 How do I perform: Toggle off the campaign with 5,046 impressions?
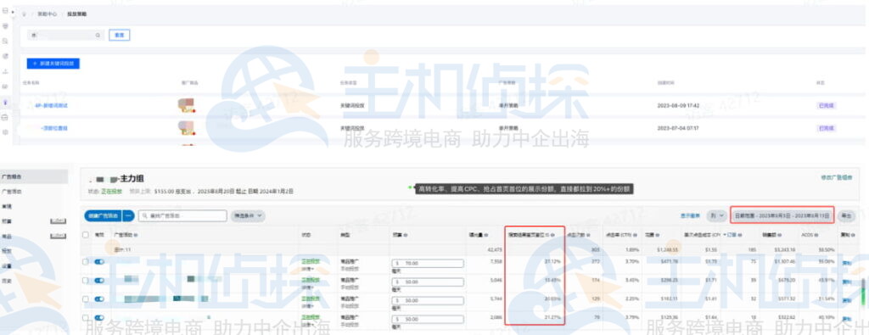click(x=99, y=281)
